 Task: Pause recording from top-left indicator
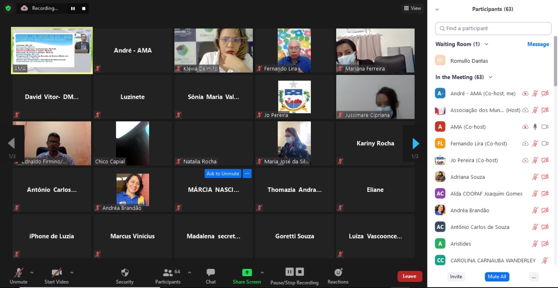(73, 8)
